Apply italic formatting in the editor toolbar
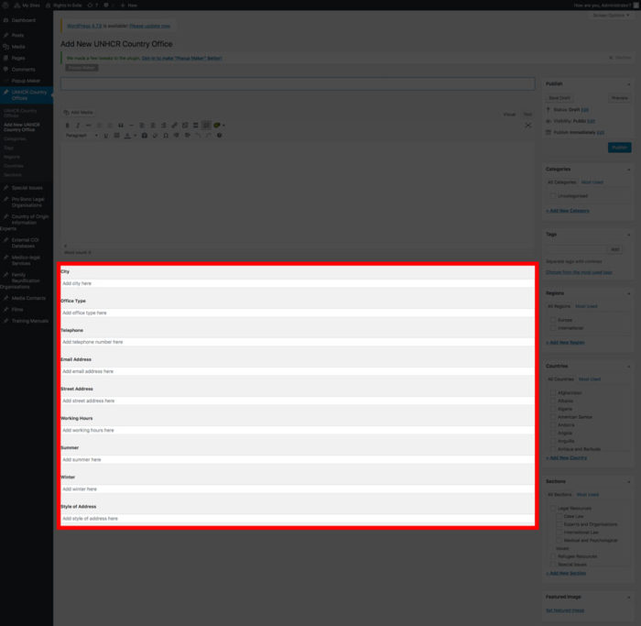 [x=78, y=126]
